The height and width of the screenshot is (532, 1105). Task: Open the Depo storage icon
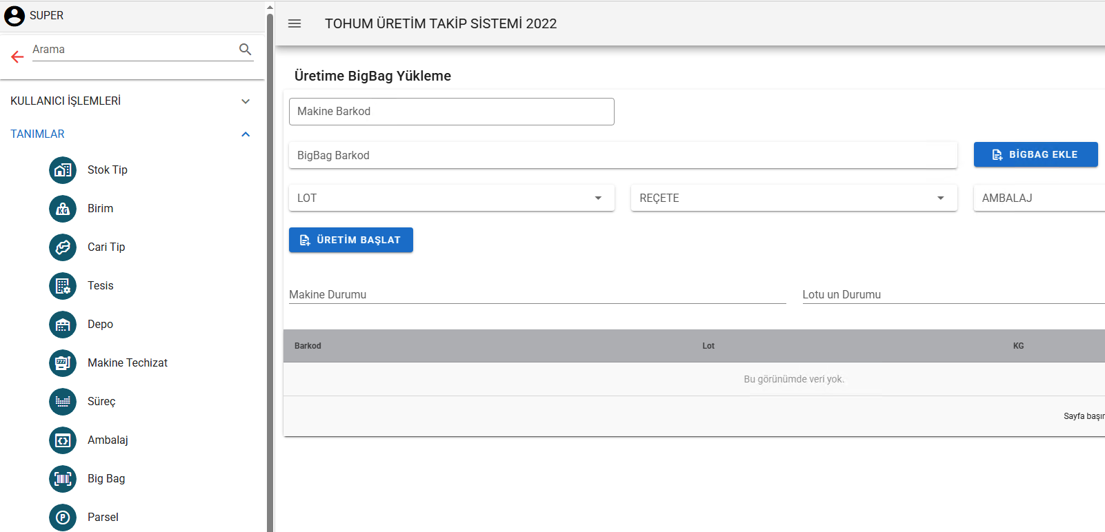(63, 325)
